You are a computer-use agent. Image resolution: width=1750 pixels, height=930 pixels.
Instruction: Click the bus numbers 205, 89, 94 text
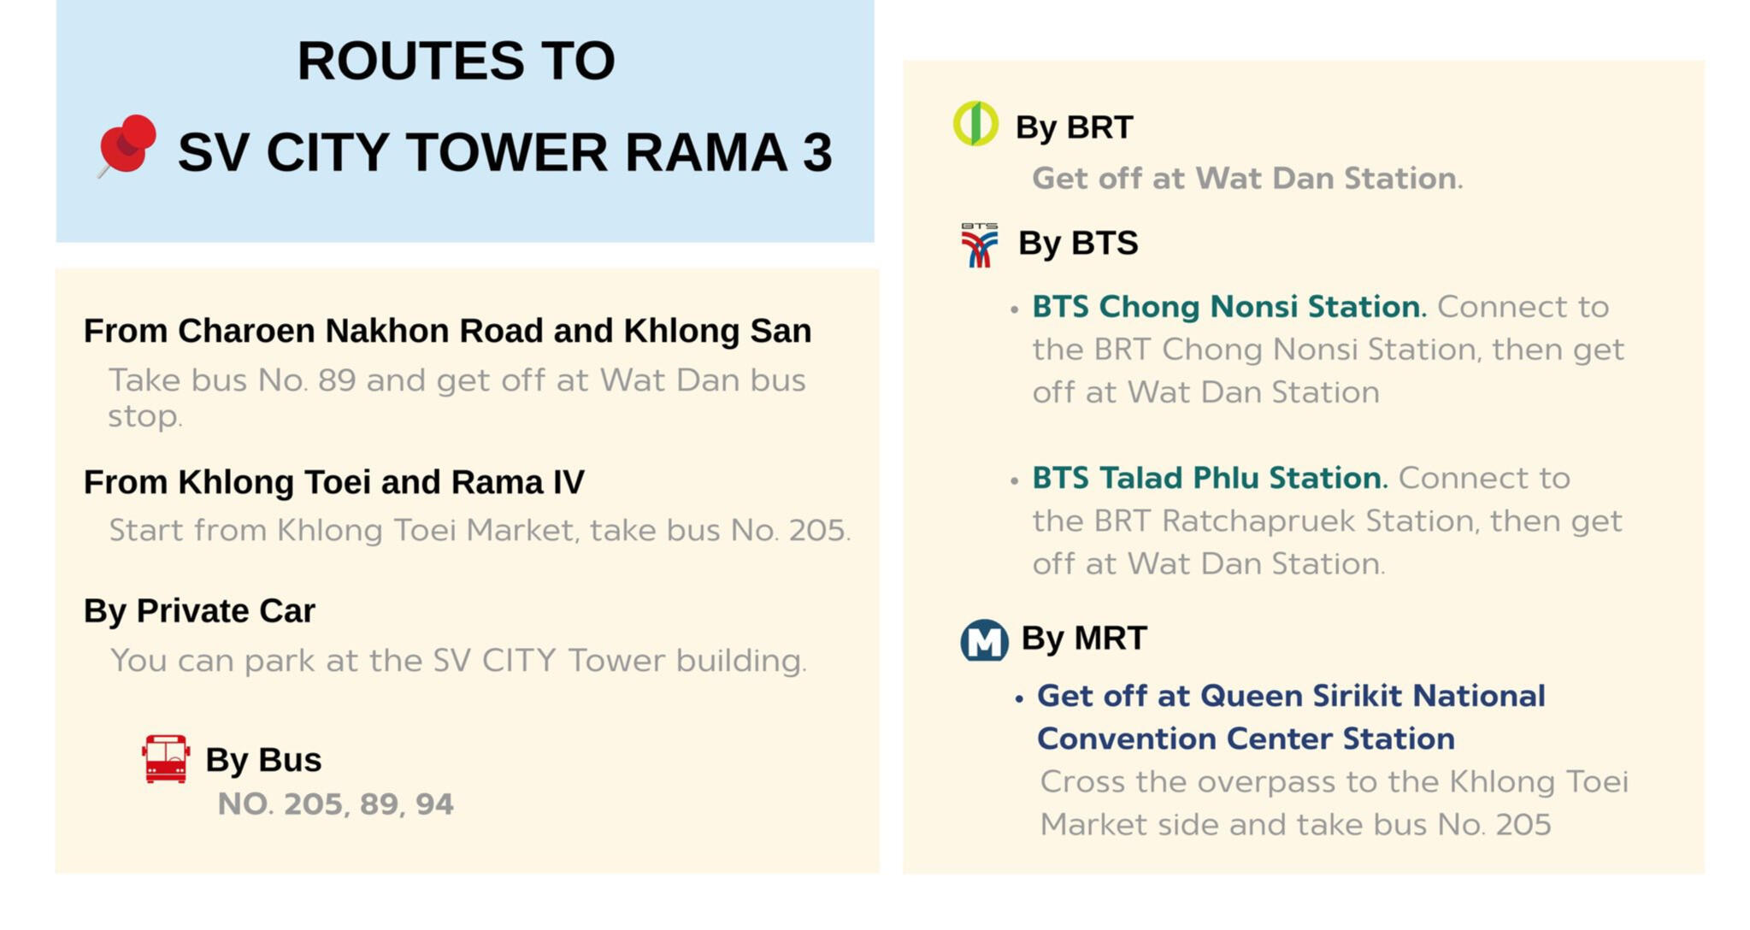pyautogui.click(x=335, y=804)
